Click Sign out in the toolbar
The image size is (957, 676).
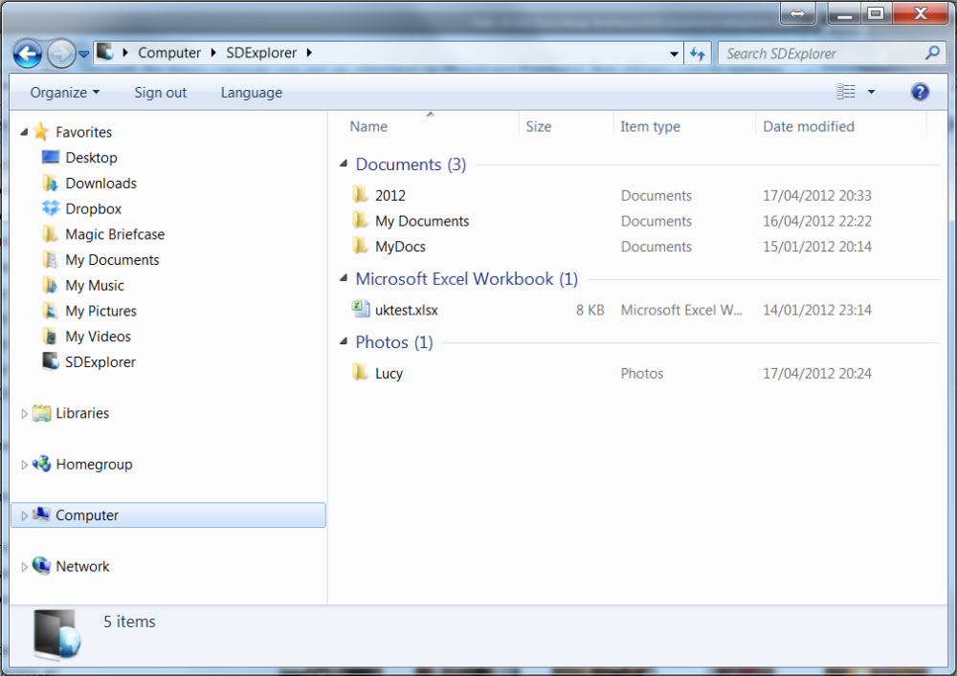pos(160,93)
